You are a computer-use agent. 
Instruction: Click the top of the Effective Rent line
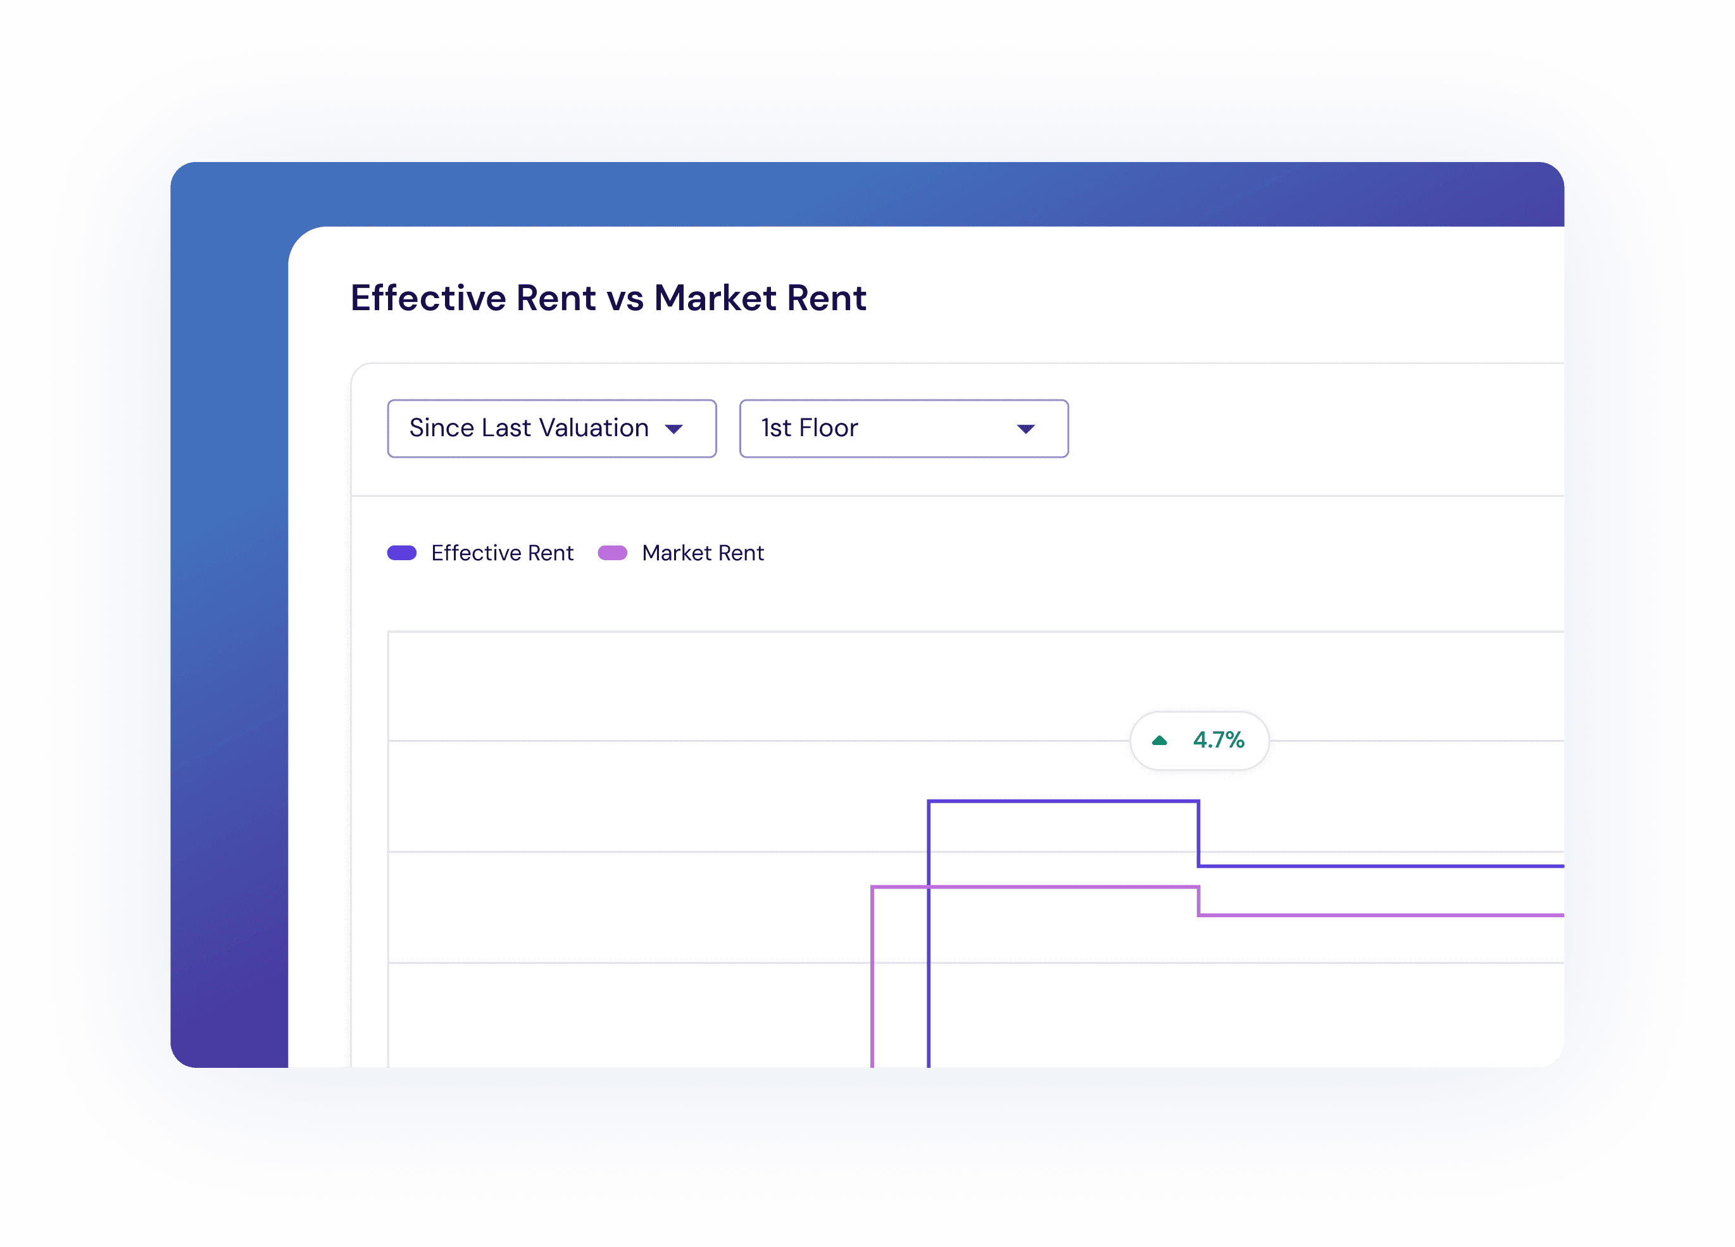(x=1063, y=801)
